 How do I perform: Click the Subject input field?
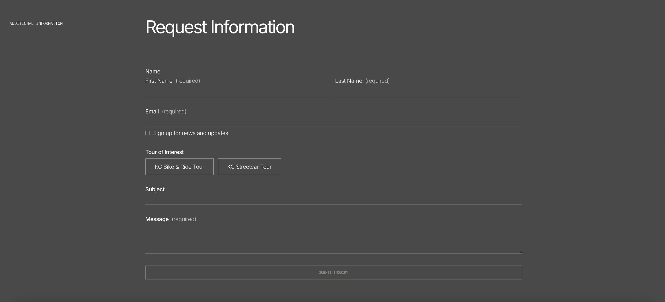(333, 199)
